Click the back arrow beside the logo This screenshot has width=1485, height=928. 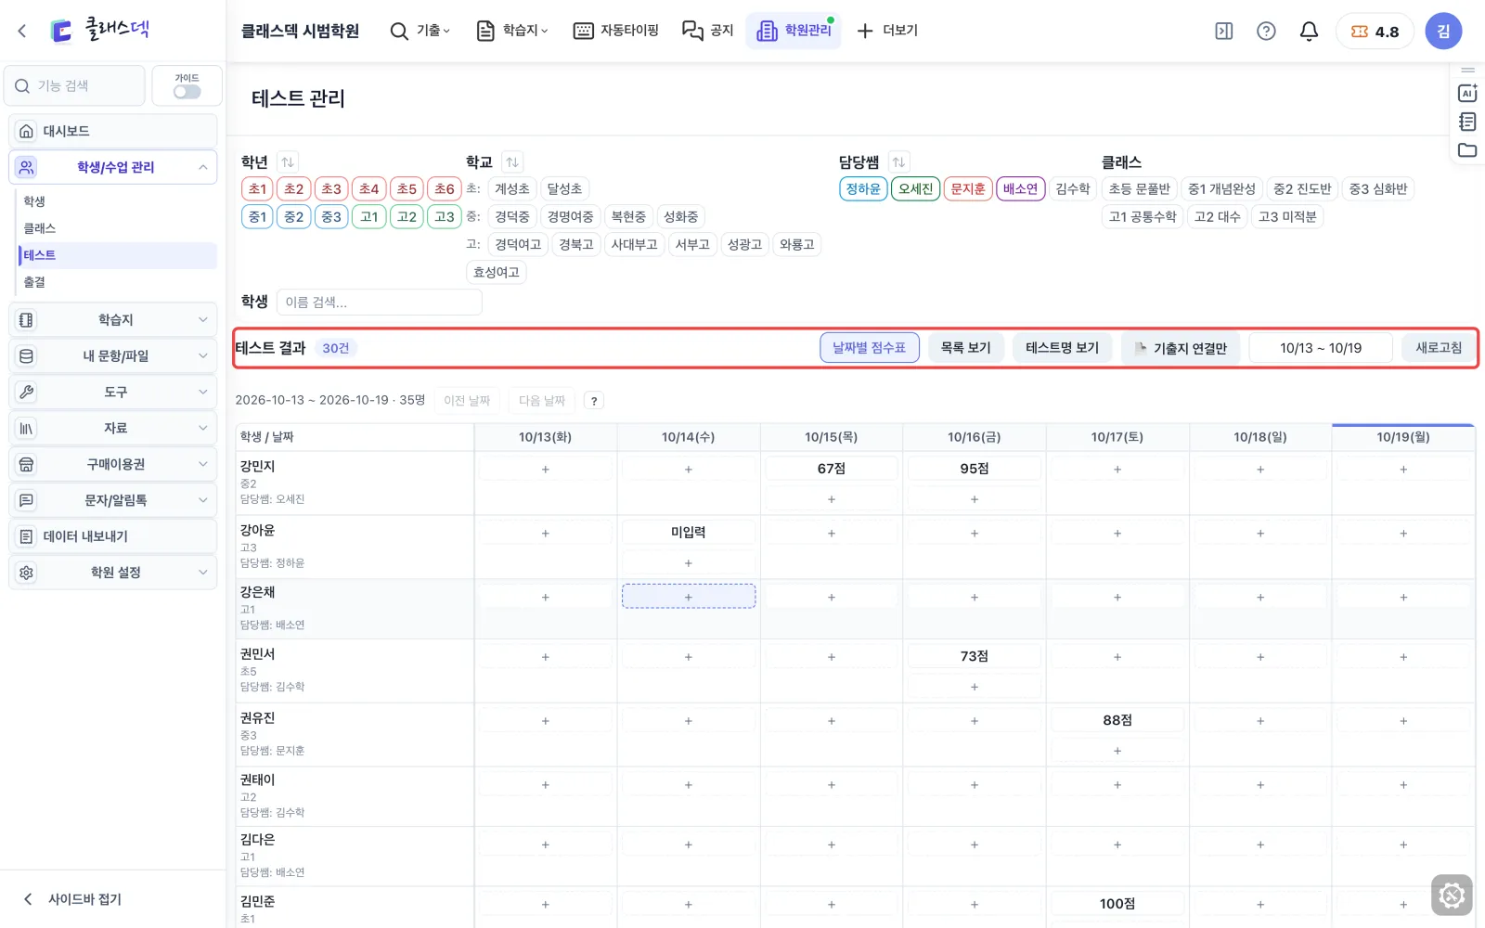(x=22, y=31)
